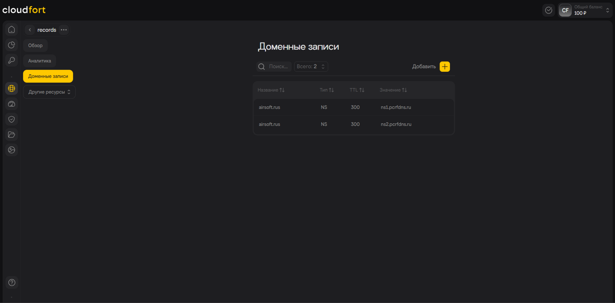This screenshot has height=303, width=615.
Task: Open the three-dot menu beside records
Action: 64,30
